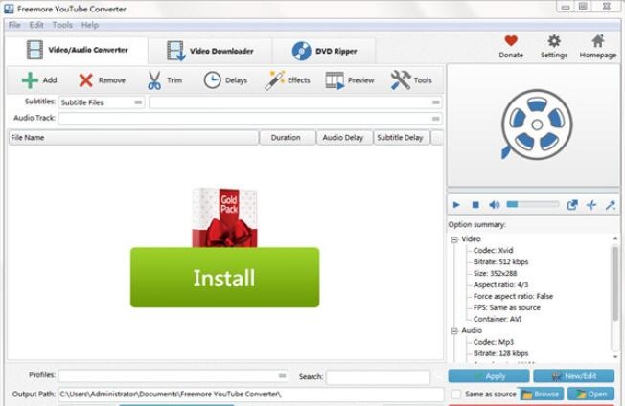Image resolution: width=625 pixels, height=406 pixels.
Task: Open the Tools menu in menu bar
Action: coord(62,25)
